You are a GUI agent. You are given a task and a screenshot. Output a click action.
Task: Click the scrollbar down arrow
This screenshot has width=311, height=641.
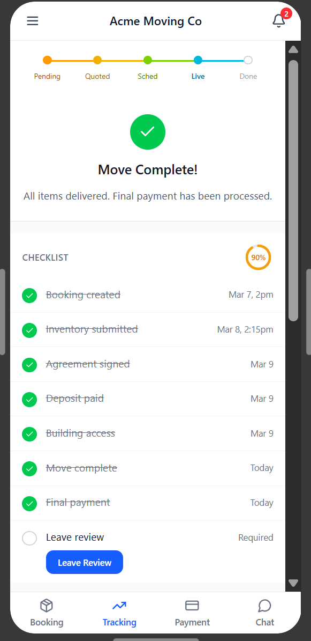pos(293,583)
